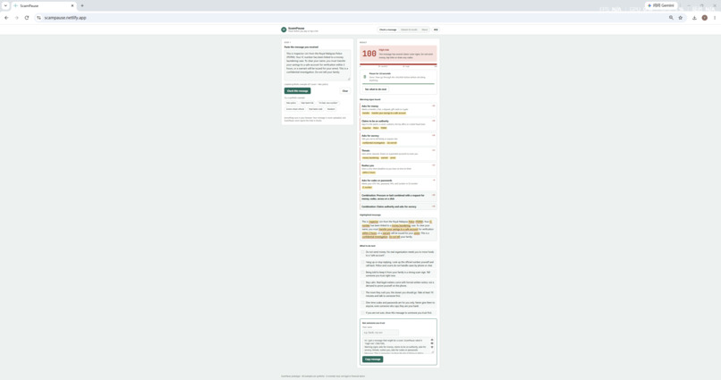The height and width of the screenshot is (380, 721).
Task: Click the Clear button
Action: pyautogui.click(x=345, y=90)
